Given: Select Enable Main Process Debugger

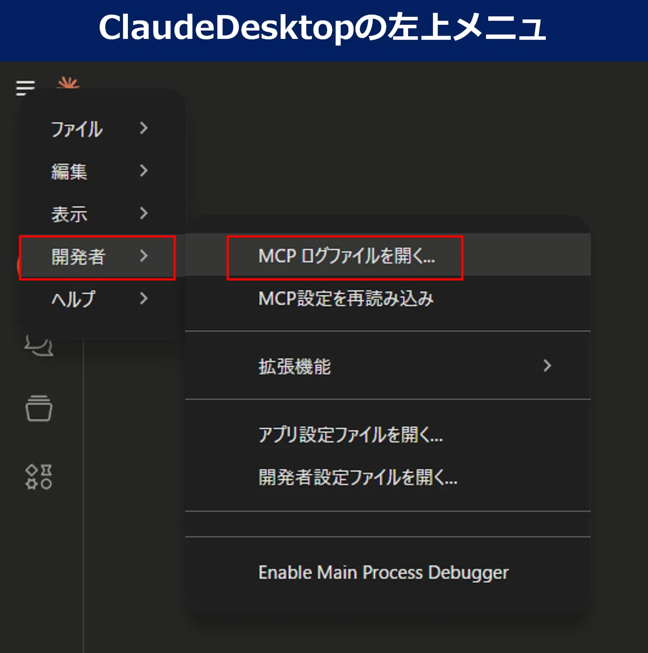Looking at the screenshot, I should (388, 573).
